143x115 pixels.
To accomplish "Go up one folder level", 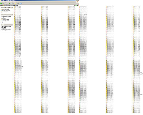I will [9, 4].
